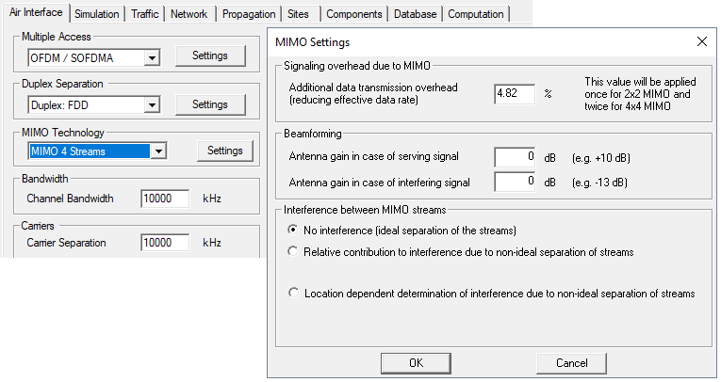The width and height of the screenshot is (721, 382).
Task: Select No interference ideal separation option
Action: [x=293, y=230]
